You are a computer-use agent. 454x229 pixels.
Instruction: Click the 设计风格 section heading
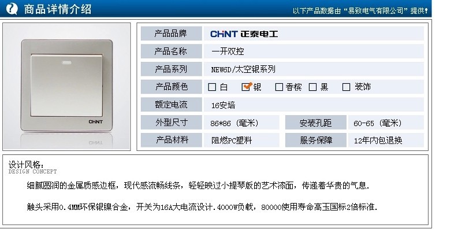coord(27,165)
